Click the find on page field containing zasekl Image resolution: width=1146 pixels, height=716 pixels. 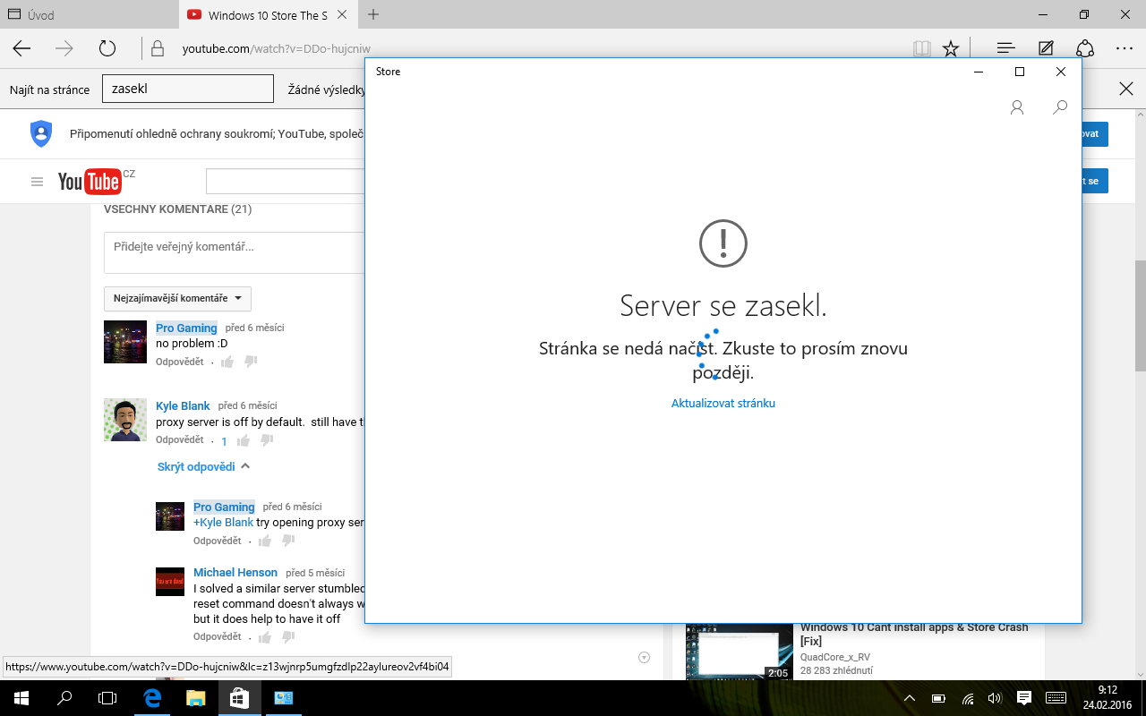coord(188,89)
